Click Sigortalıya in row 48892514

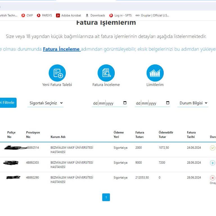click(120, 148)
